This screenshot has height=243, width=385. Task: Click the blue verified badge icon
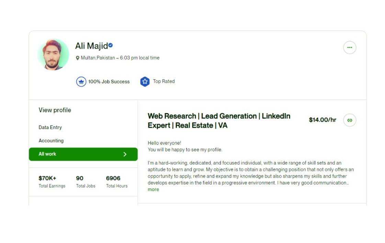111,45
